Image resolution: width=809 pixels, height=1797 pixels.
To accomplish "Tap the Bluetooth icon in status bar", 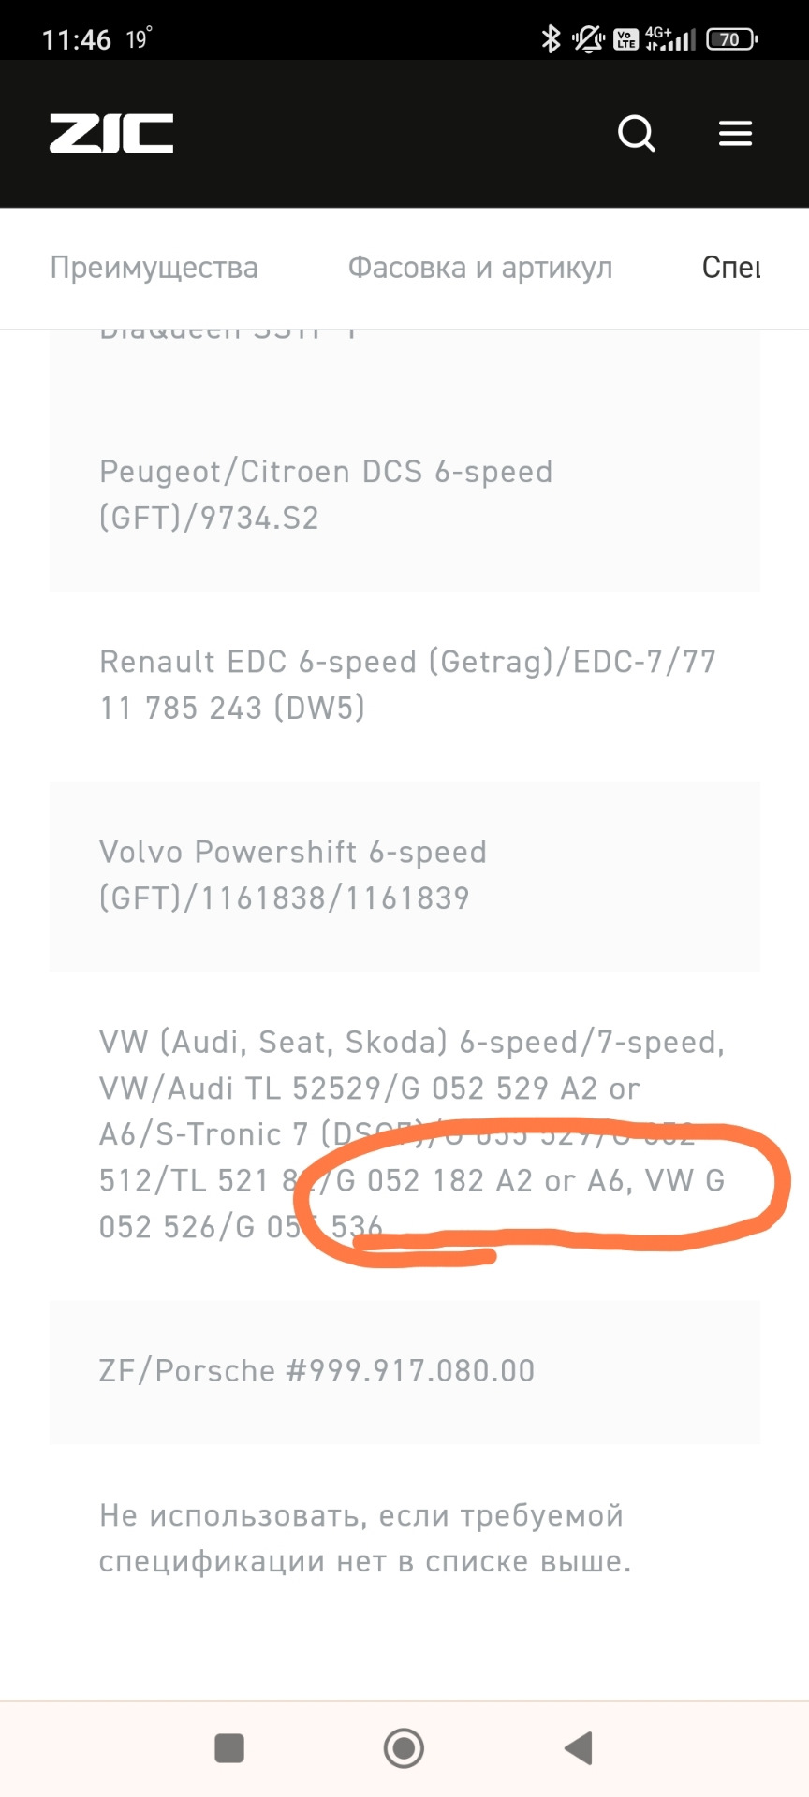I will [552, 38].
